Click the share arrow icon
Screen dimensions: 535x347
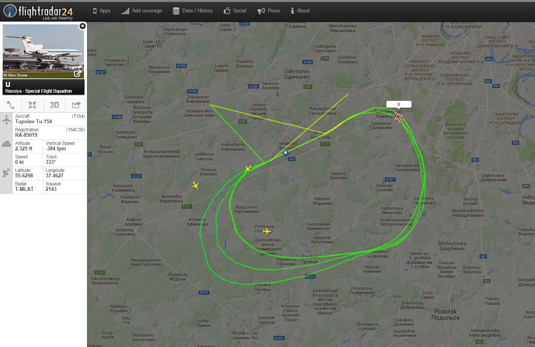(x=76, y=105)
